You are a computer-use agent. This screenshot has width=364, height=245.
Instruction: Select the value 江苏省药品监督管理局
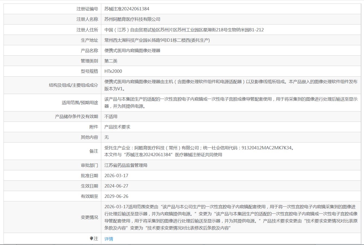(126, 165)
